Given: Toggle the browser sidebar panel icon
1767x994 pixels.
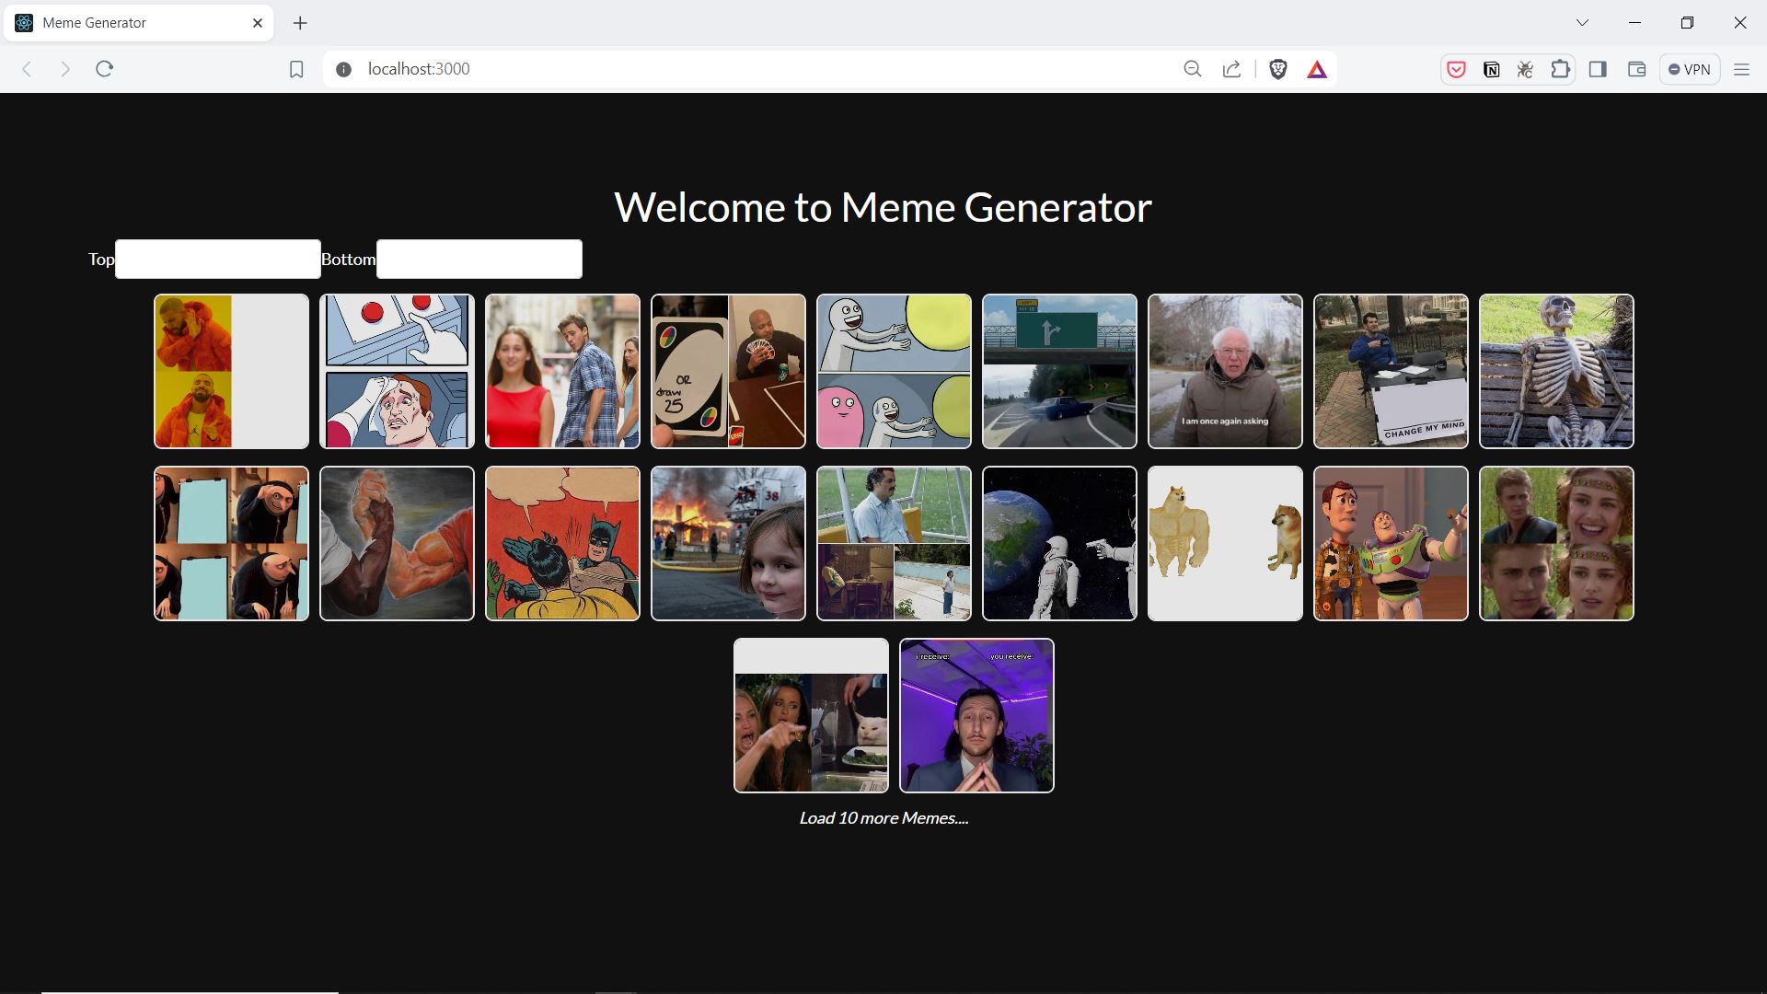Looking at the screenshot, I should tap(1598, 69).
